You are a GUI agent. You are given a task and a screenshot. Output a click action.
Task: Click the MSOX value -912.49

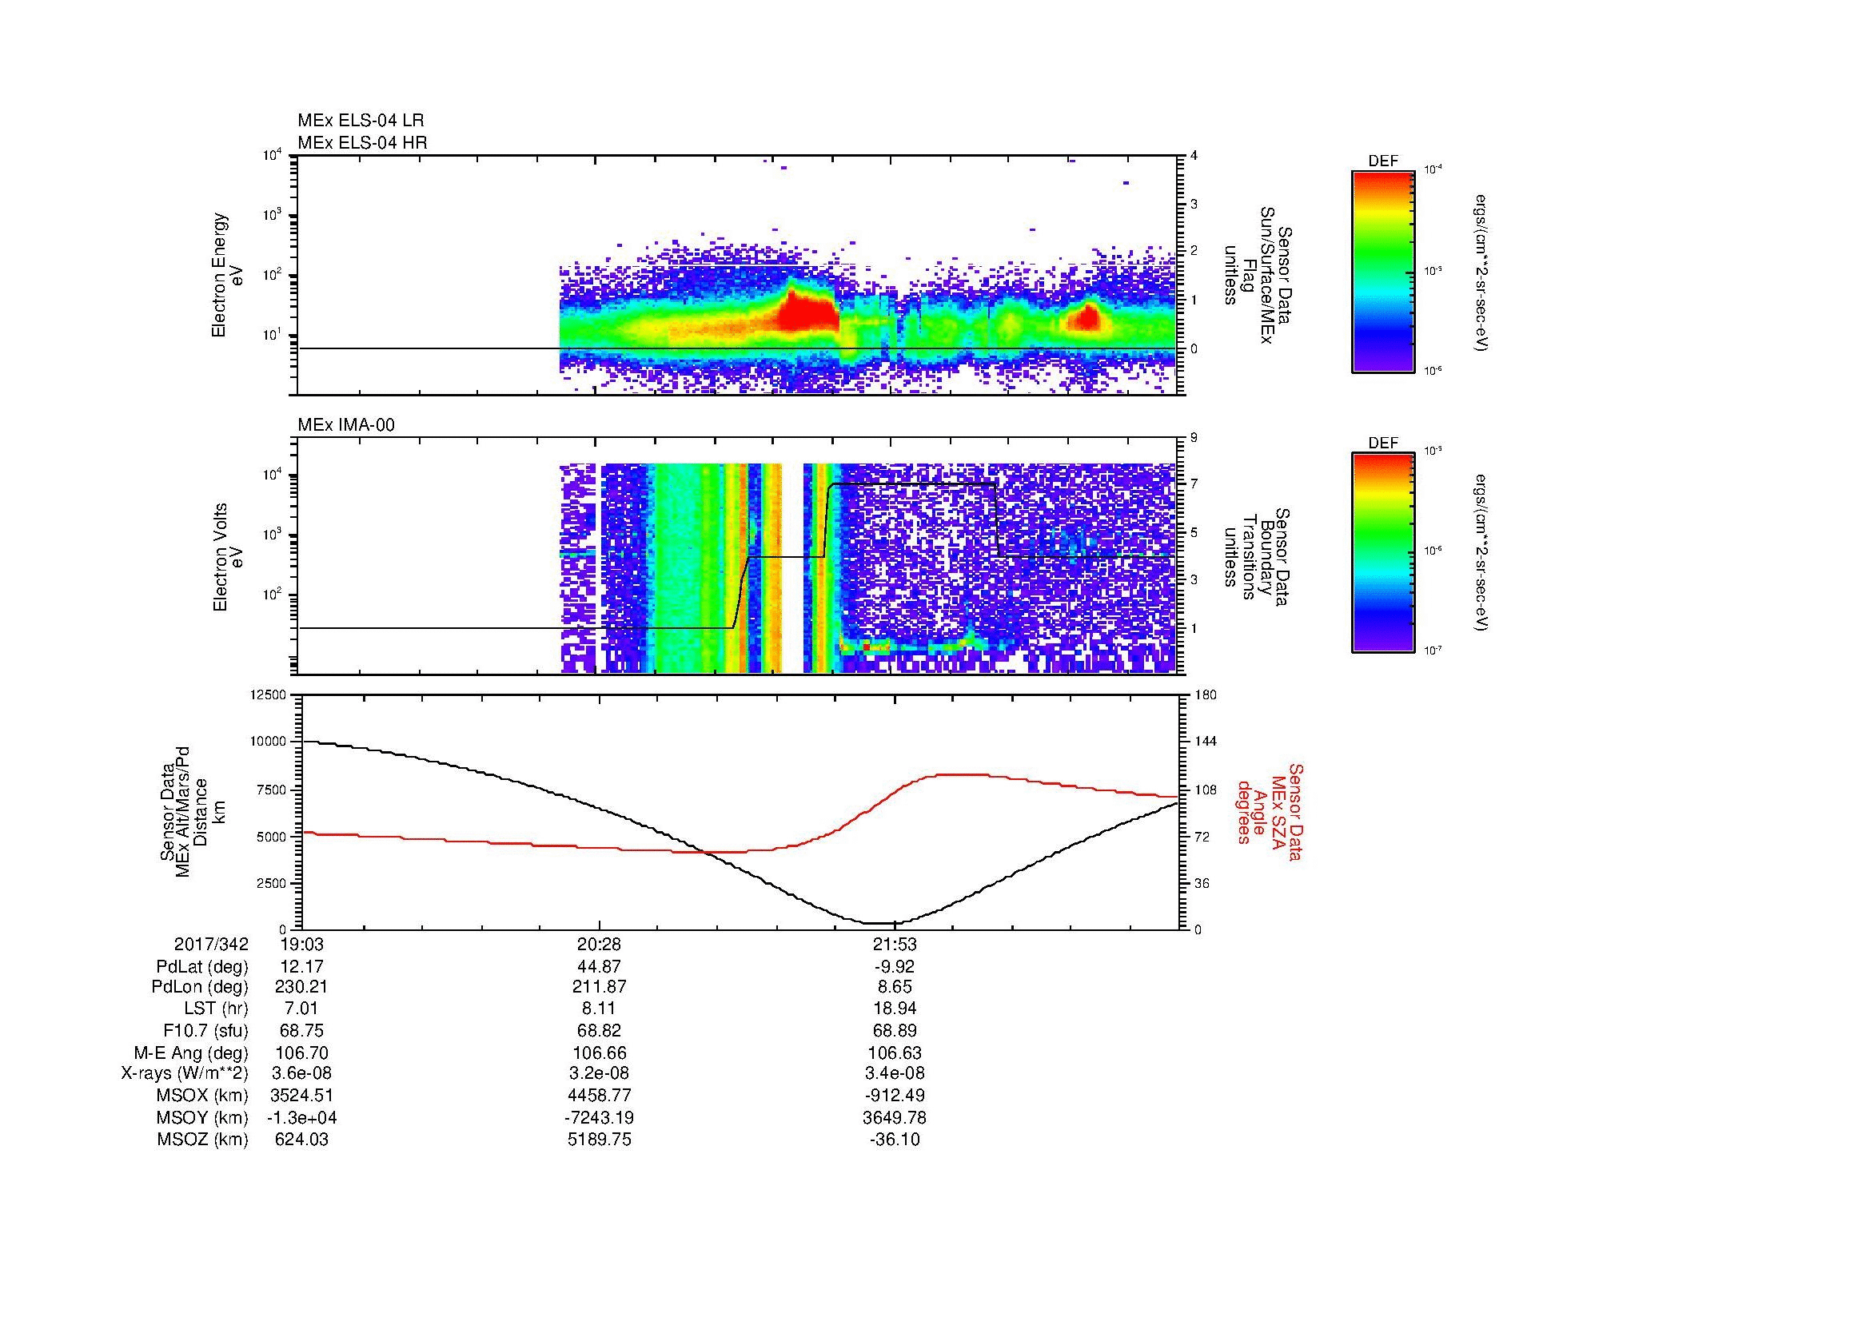click(895, 1096)
